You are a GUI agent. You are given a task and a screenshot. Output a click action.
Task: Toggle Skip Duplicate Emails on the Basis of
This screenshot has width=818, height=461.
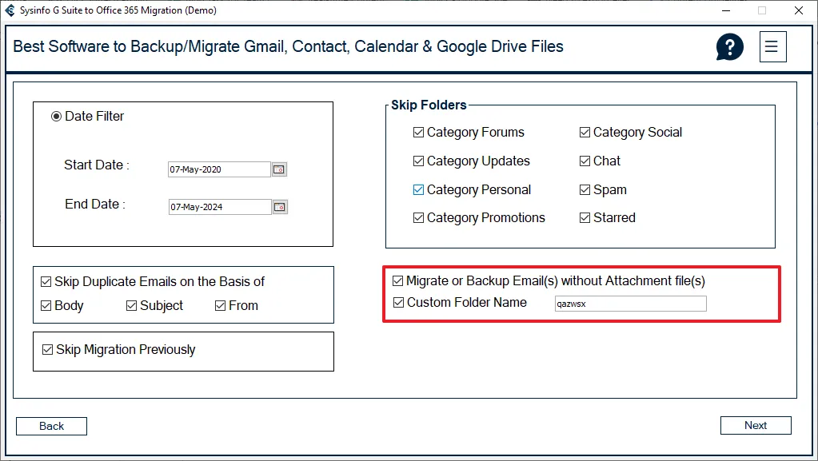[46, 281]
